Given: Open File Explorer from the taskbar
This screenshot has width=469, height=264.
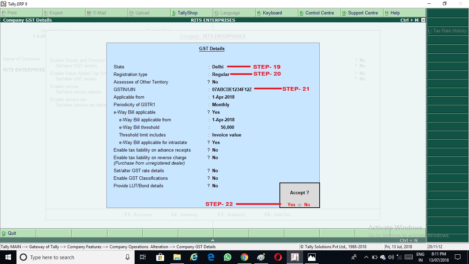Looking at the screenshot, I should pos(177,257).
